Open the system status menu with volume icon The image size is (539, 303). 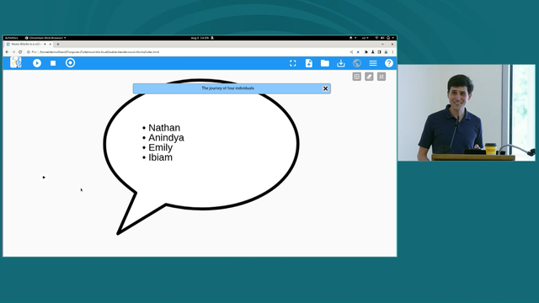[384, 38]
